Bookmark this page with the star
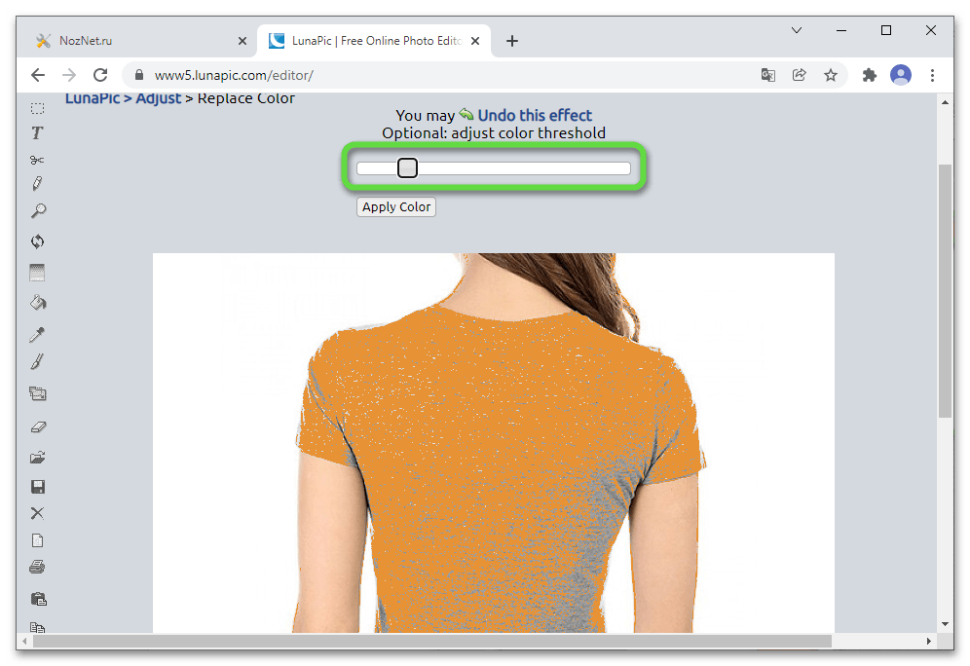The image size is (970, 666). (x=830, y=75)
